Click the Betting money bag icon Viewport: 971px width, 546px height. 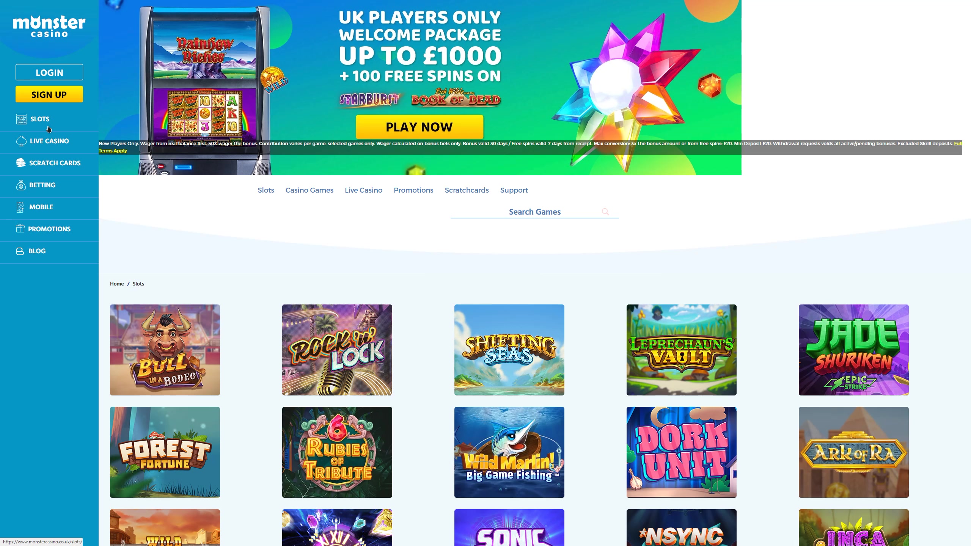coord(21,185)
